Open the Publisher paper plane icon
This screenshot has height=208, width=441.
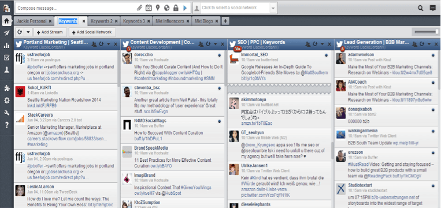(7, 33)
